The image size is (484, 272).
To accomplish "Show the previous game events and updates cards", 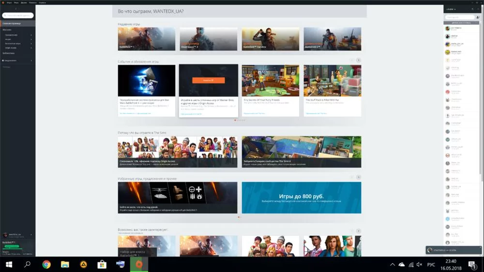I will (x=351, y=60).
